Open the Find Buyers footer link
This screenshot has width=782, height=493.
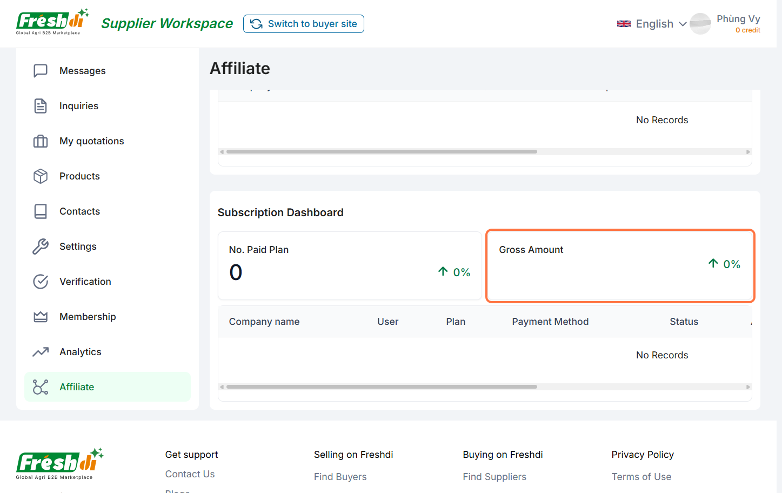(340, 477)
